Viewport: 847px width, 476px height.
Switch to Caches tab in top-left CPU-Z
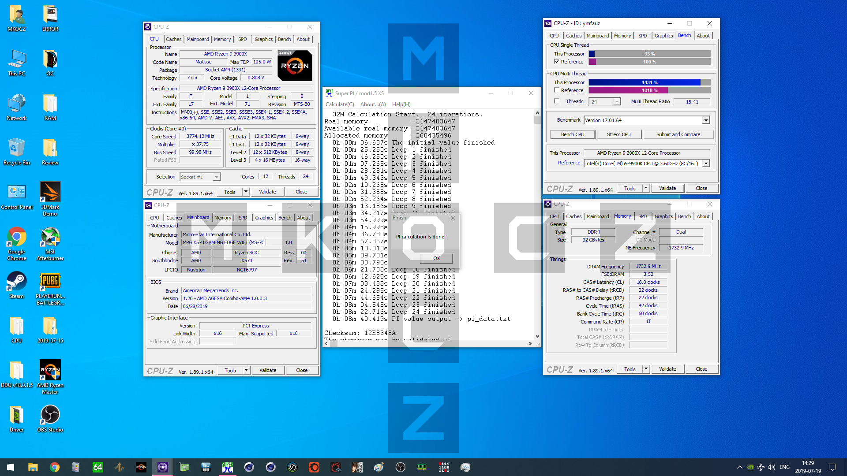coord(174,39)
